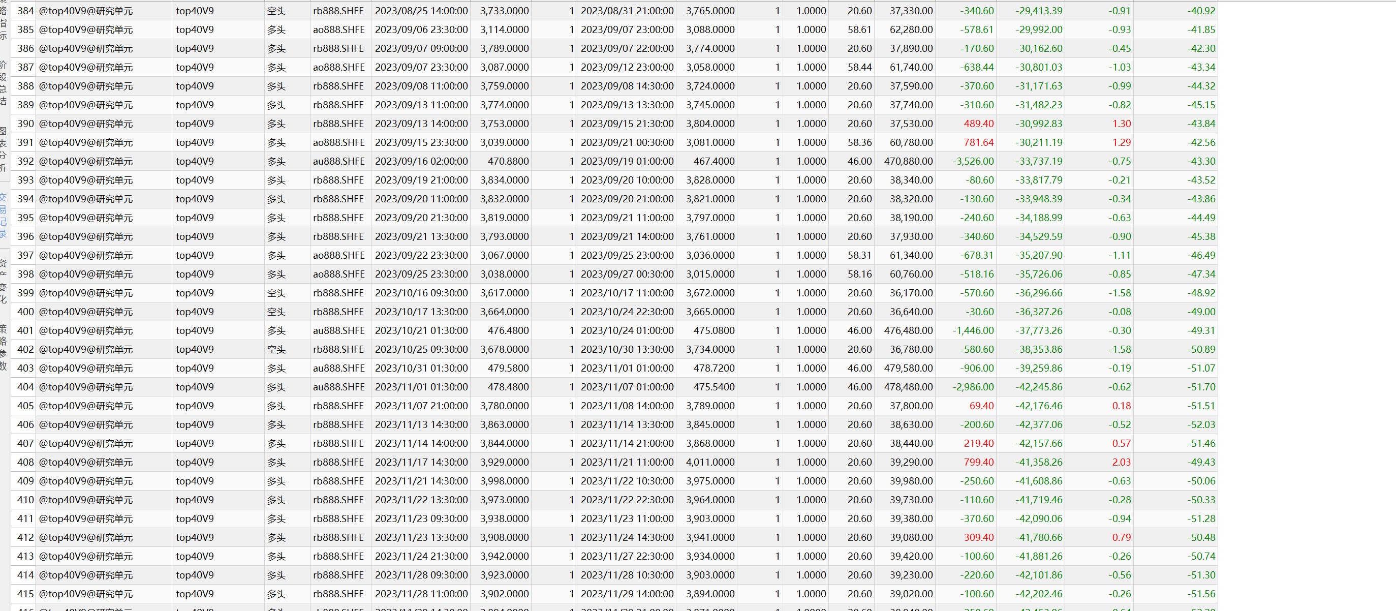Open the 策略指标 side tab
The width and height of the screenshot is (1396, 611).
point(3,22)
